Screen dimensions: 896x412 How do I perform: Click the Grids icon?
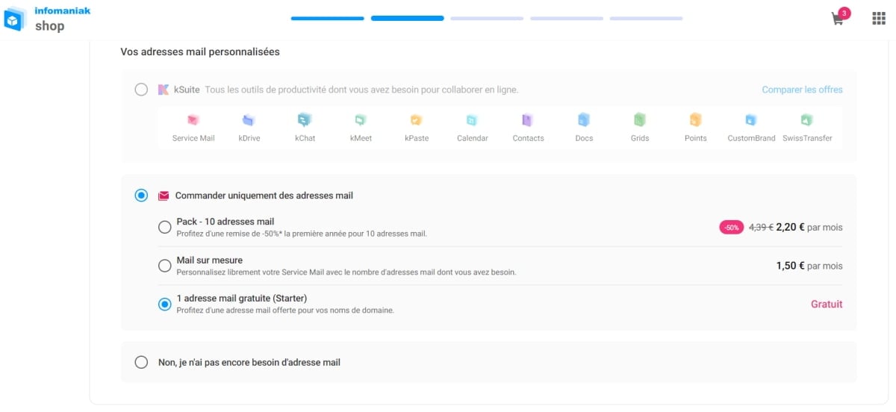click(x=639, y=119)
